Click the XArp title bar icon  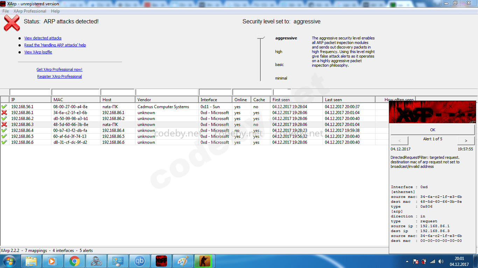(3, 3)
